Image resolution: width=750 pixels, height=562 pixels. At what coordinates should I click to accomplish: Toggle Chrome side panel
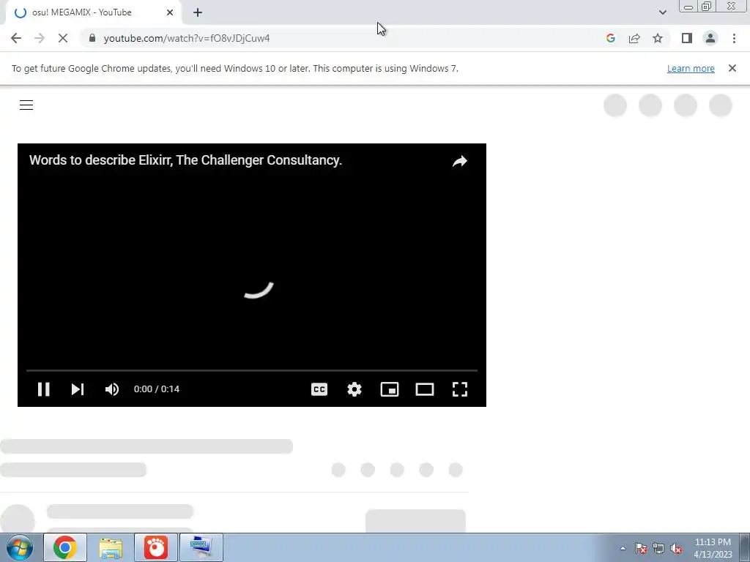point(687,38)
